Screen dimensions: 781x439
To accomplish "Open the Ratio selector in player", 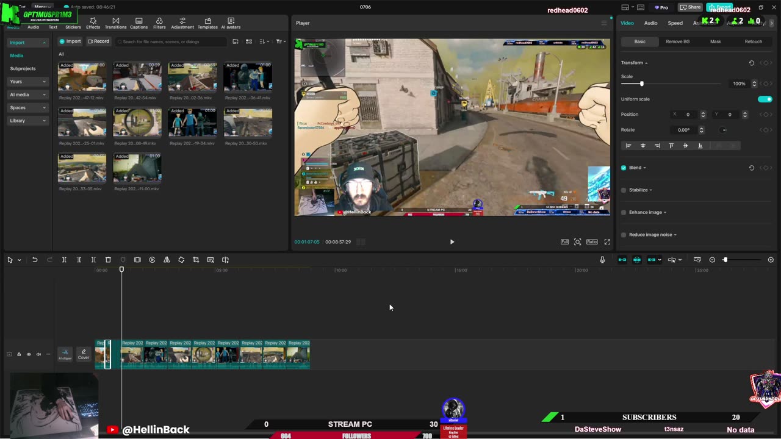I will point(592,242).
